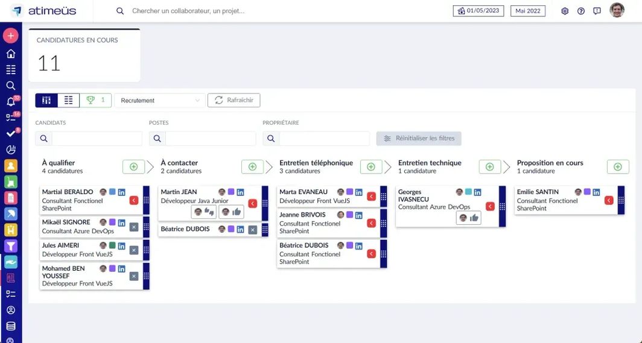Open the Mai 2022 month selector

tap(527, 11)
